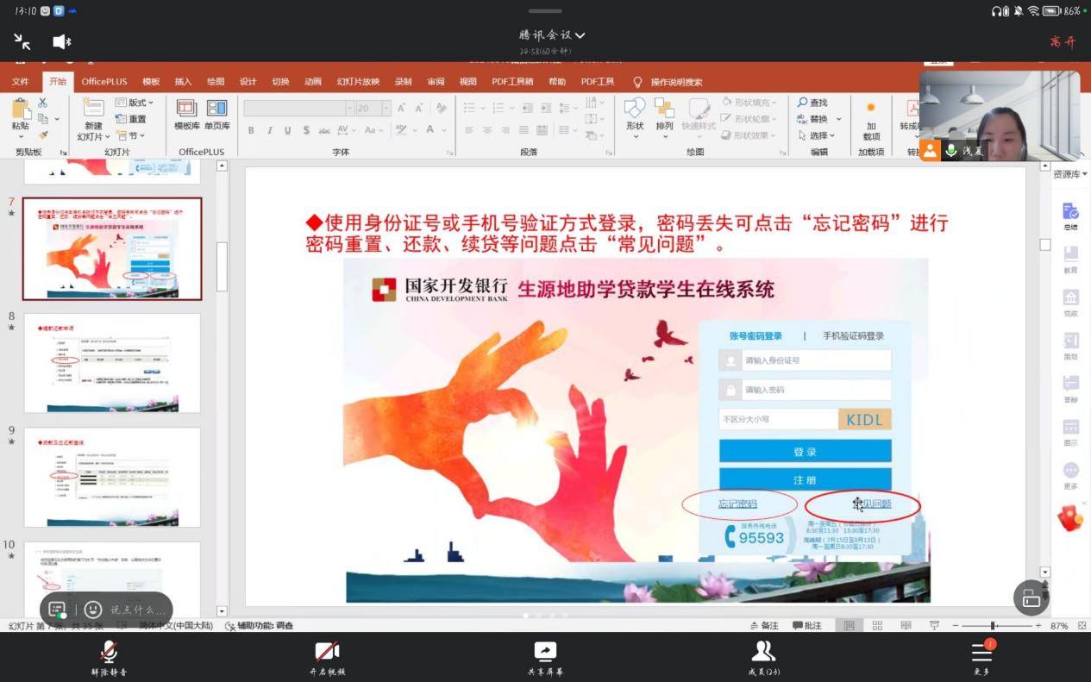Click the 共享屏幕 share screen icon
Screen dimensions: 1091x682
[x=545, y=653]
